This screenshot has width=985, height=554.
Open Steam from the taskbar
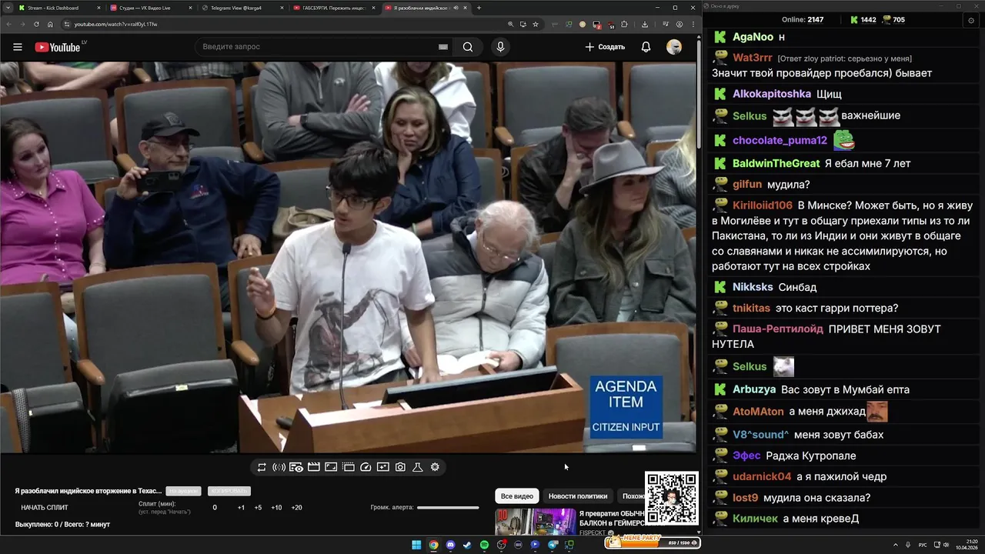(467, 545)
